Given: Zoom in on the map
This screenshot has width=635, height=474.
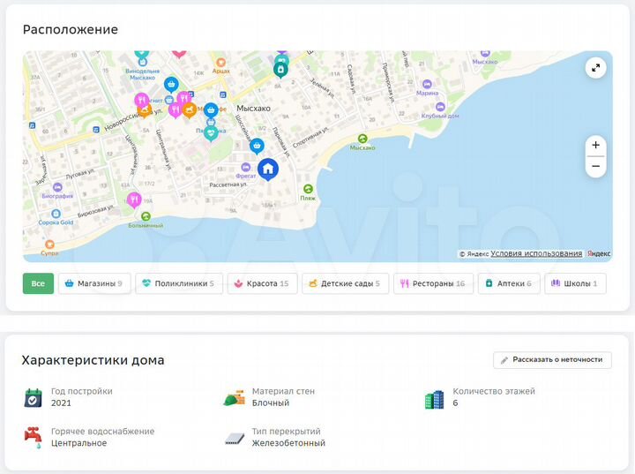Looking at the screenshot, I should (x=595, y=145).
